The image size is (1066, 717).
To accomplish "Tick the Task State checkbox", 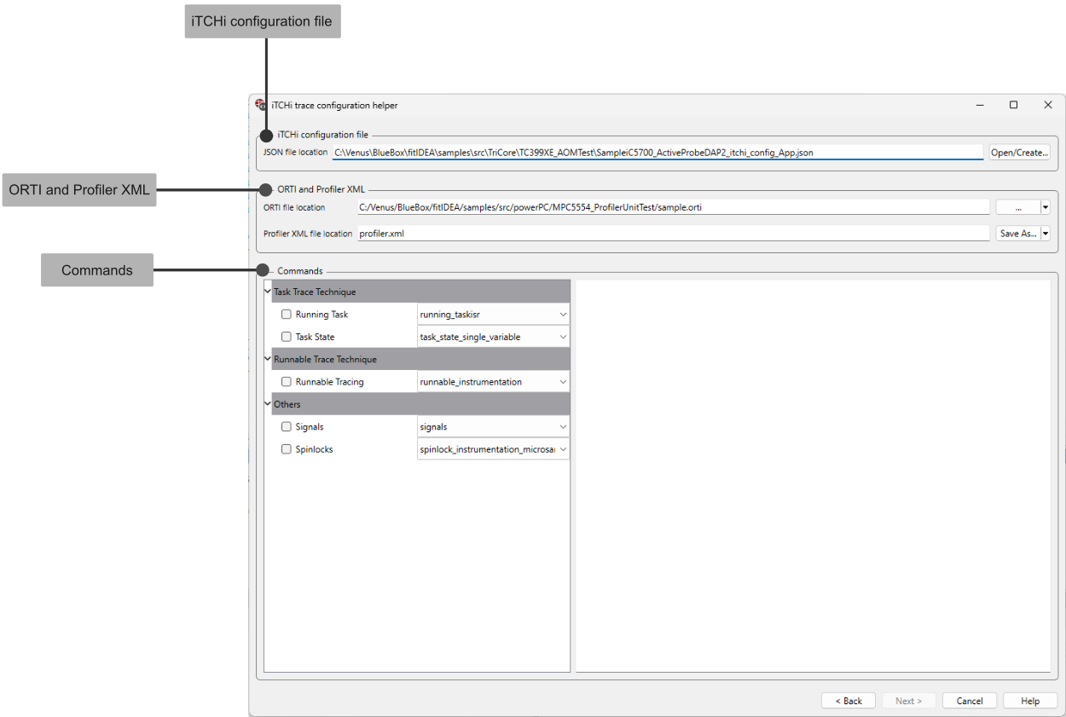I will 287,337.
